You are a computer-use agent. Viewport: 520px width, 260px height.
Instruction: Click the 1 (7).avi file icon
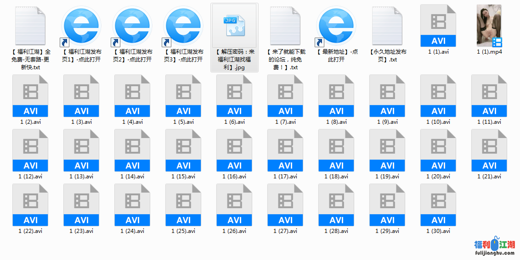coord(285,95)
